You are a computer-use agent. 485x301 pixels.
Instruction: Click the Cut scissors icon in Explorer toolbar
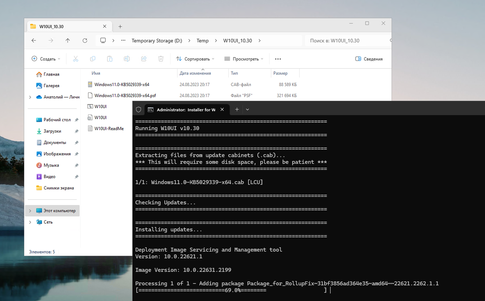point(76,59)
